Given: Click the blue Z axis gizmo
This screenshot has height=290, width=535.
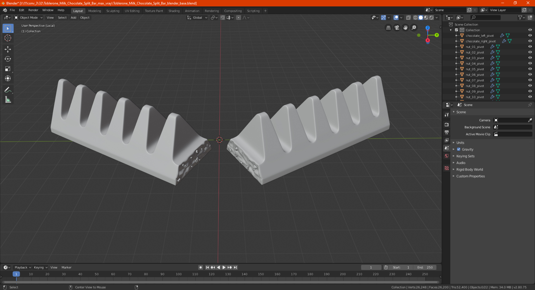Looking at the screenshot, I should [427, 28].
